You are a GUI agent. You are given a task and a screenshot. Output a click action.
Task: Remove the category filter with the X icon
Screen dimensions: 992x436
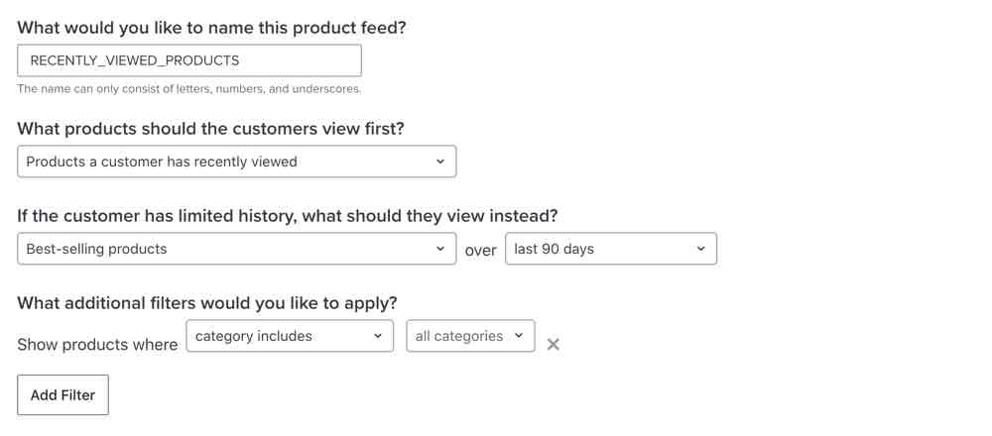554,344
